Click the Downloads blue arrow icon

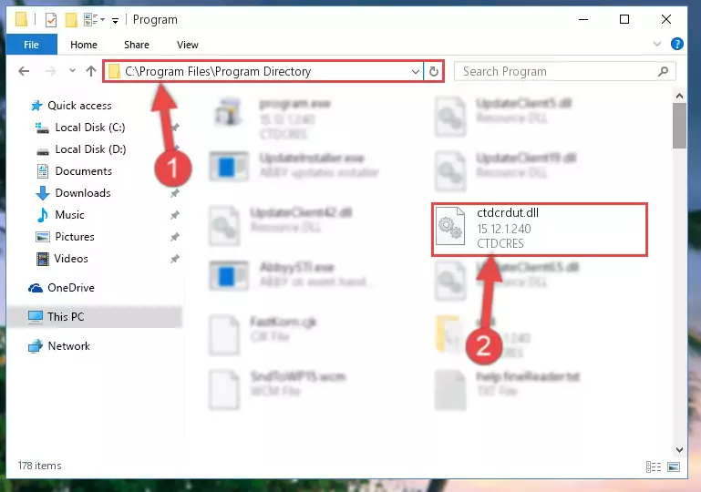coord(43,193)
